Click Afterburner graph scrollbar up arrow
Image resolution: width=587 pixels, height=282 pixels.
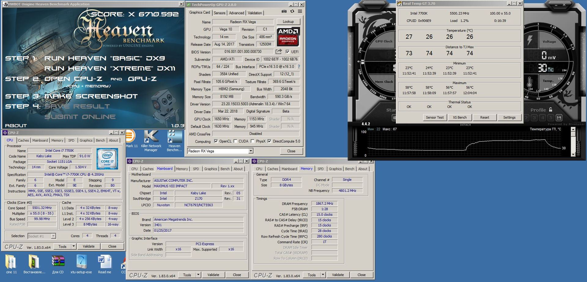pos(573,129)
